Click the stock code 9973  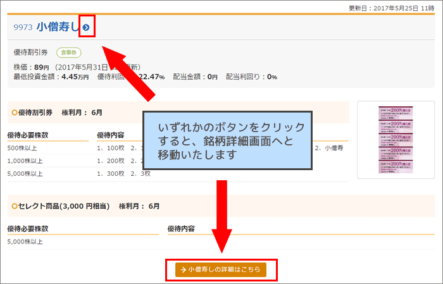pos(23,27)
